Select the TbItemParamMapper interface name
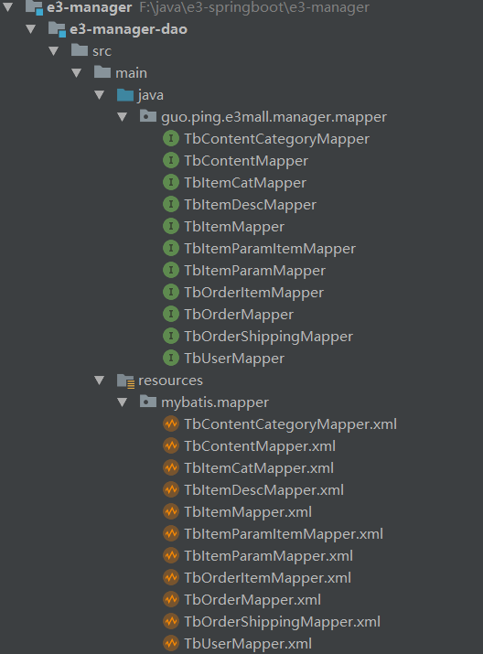This screenshot has width=483, height=654. 254,271
